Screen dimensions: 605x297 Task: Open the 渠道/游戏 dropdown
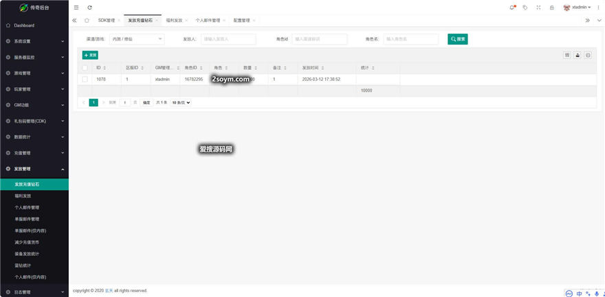[x=137, y=39]
